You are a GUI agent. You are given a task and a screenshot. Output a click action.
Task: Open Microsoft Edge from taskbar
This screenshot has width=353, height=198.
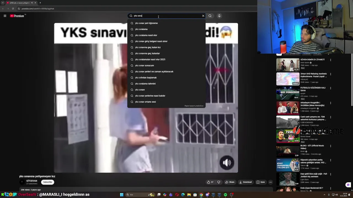click(183, 195)
